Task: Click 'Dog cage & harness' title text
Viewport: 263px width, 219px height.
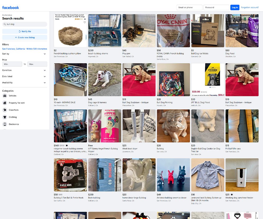Action: [97, 102]
